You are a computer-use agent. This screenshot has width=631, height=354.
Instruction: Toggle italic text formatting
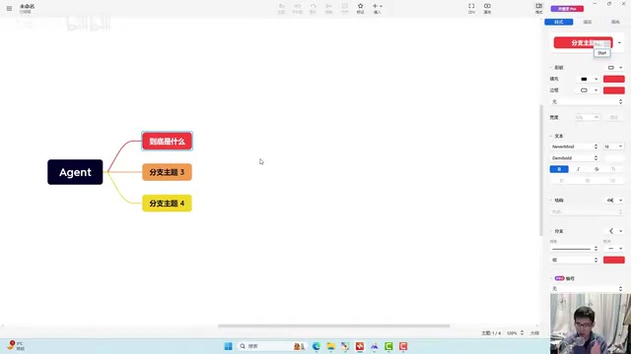(x=578, y=169)
